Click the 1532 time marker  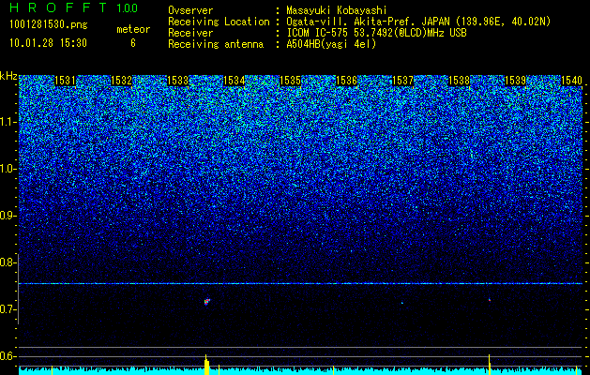122,81
